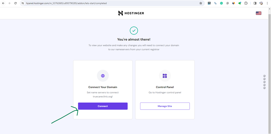The height and width of the screenshot is (134, 271).
Task: Open the US flag language selector
Action: click(259, 13)
